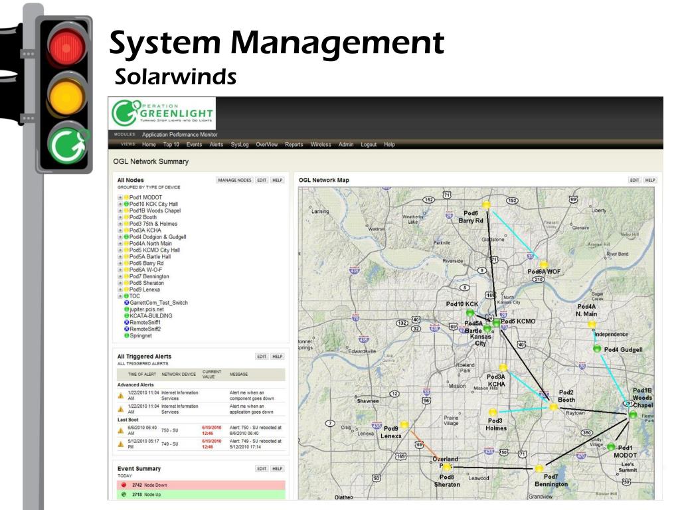The height and width of the screenshot is (510, 680).
Task: Click the Pod1B Woods Chapel marker on the map
Action: (x=633, y=415)
